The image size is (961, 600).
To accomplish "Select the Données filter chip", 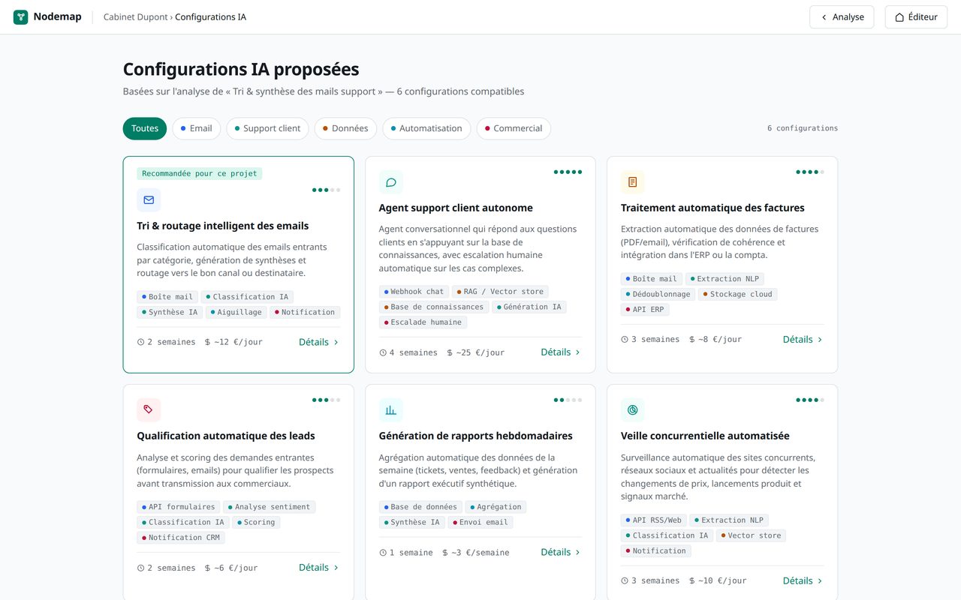I will (x=345, y=128).
